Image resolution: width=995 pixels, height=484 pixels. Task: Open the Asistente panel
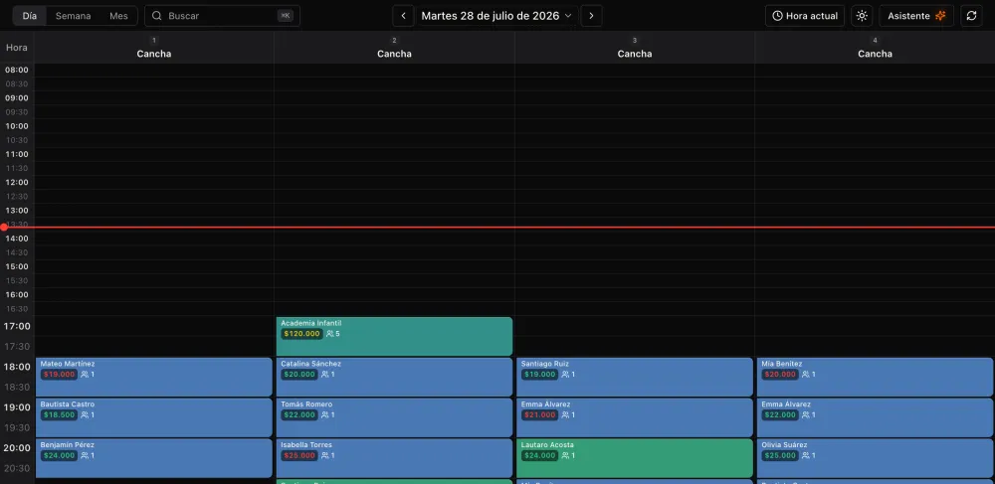(916, 16)
